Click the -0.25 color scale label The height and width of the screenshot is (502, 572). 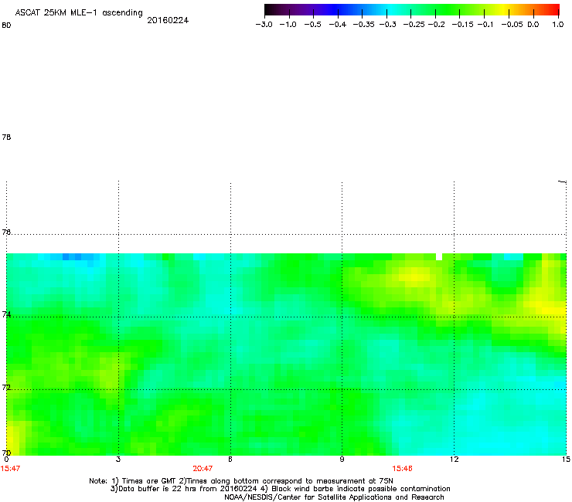click(x=414, y=25)
